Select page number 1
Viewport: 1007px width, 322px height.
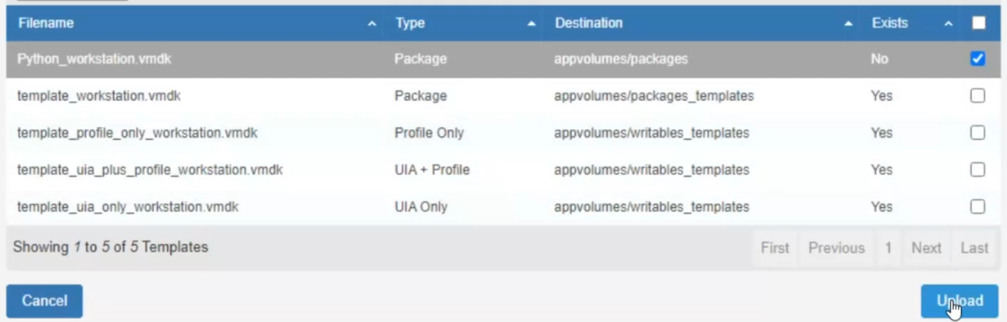coord(888,248)
